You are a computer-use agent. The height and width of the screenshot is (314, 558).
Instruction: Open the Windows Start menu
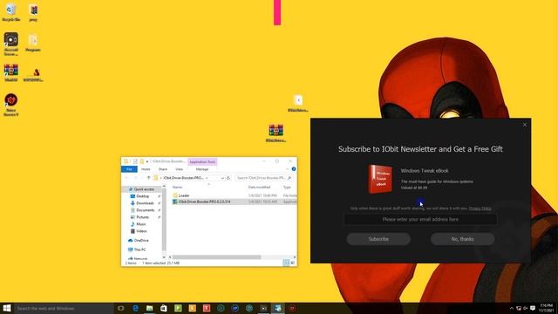pos(7,308)
